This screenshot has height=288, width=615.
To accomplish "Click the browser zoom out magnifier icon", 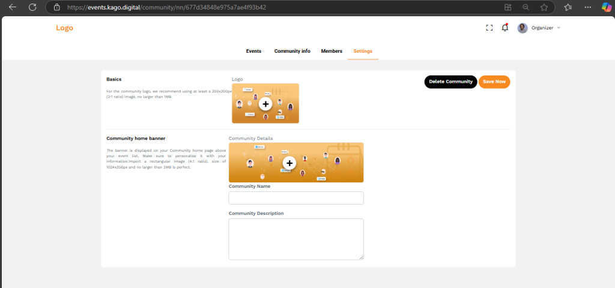I will point(526,7).
